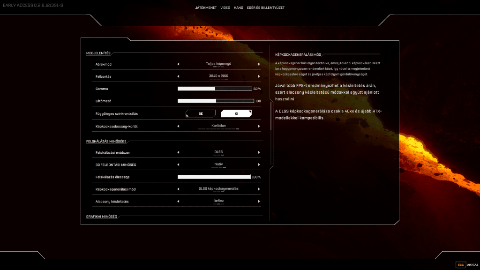The image size is (480, 270).
Task: Click right arrow beside DLSS upscaling method
Action: [259, 152]
